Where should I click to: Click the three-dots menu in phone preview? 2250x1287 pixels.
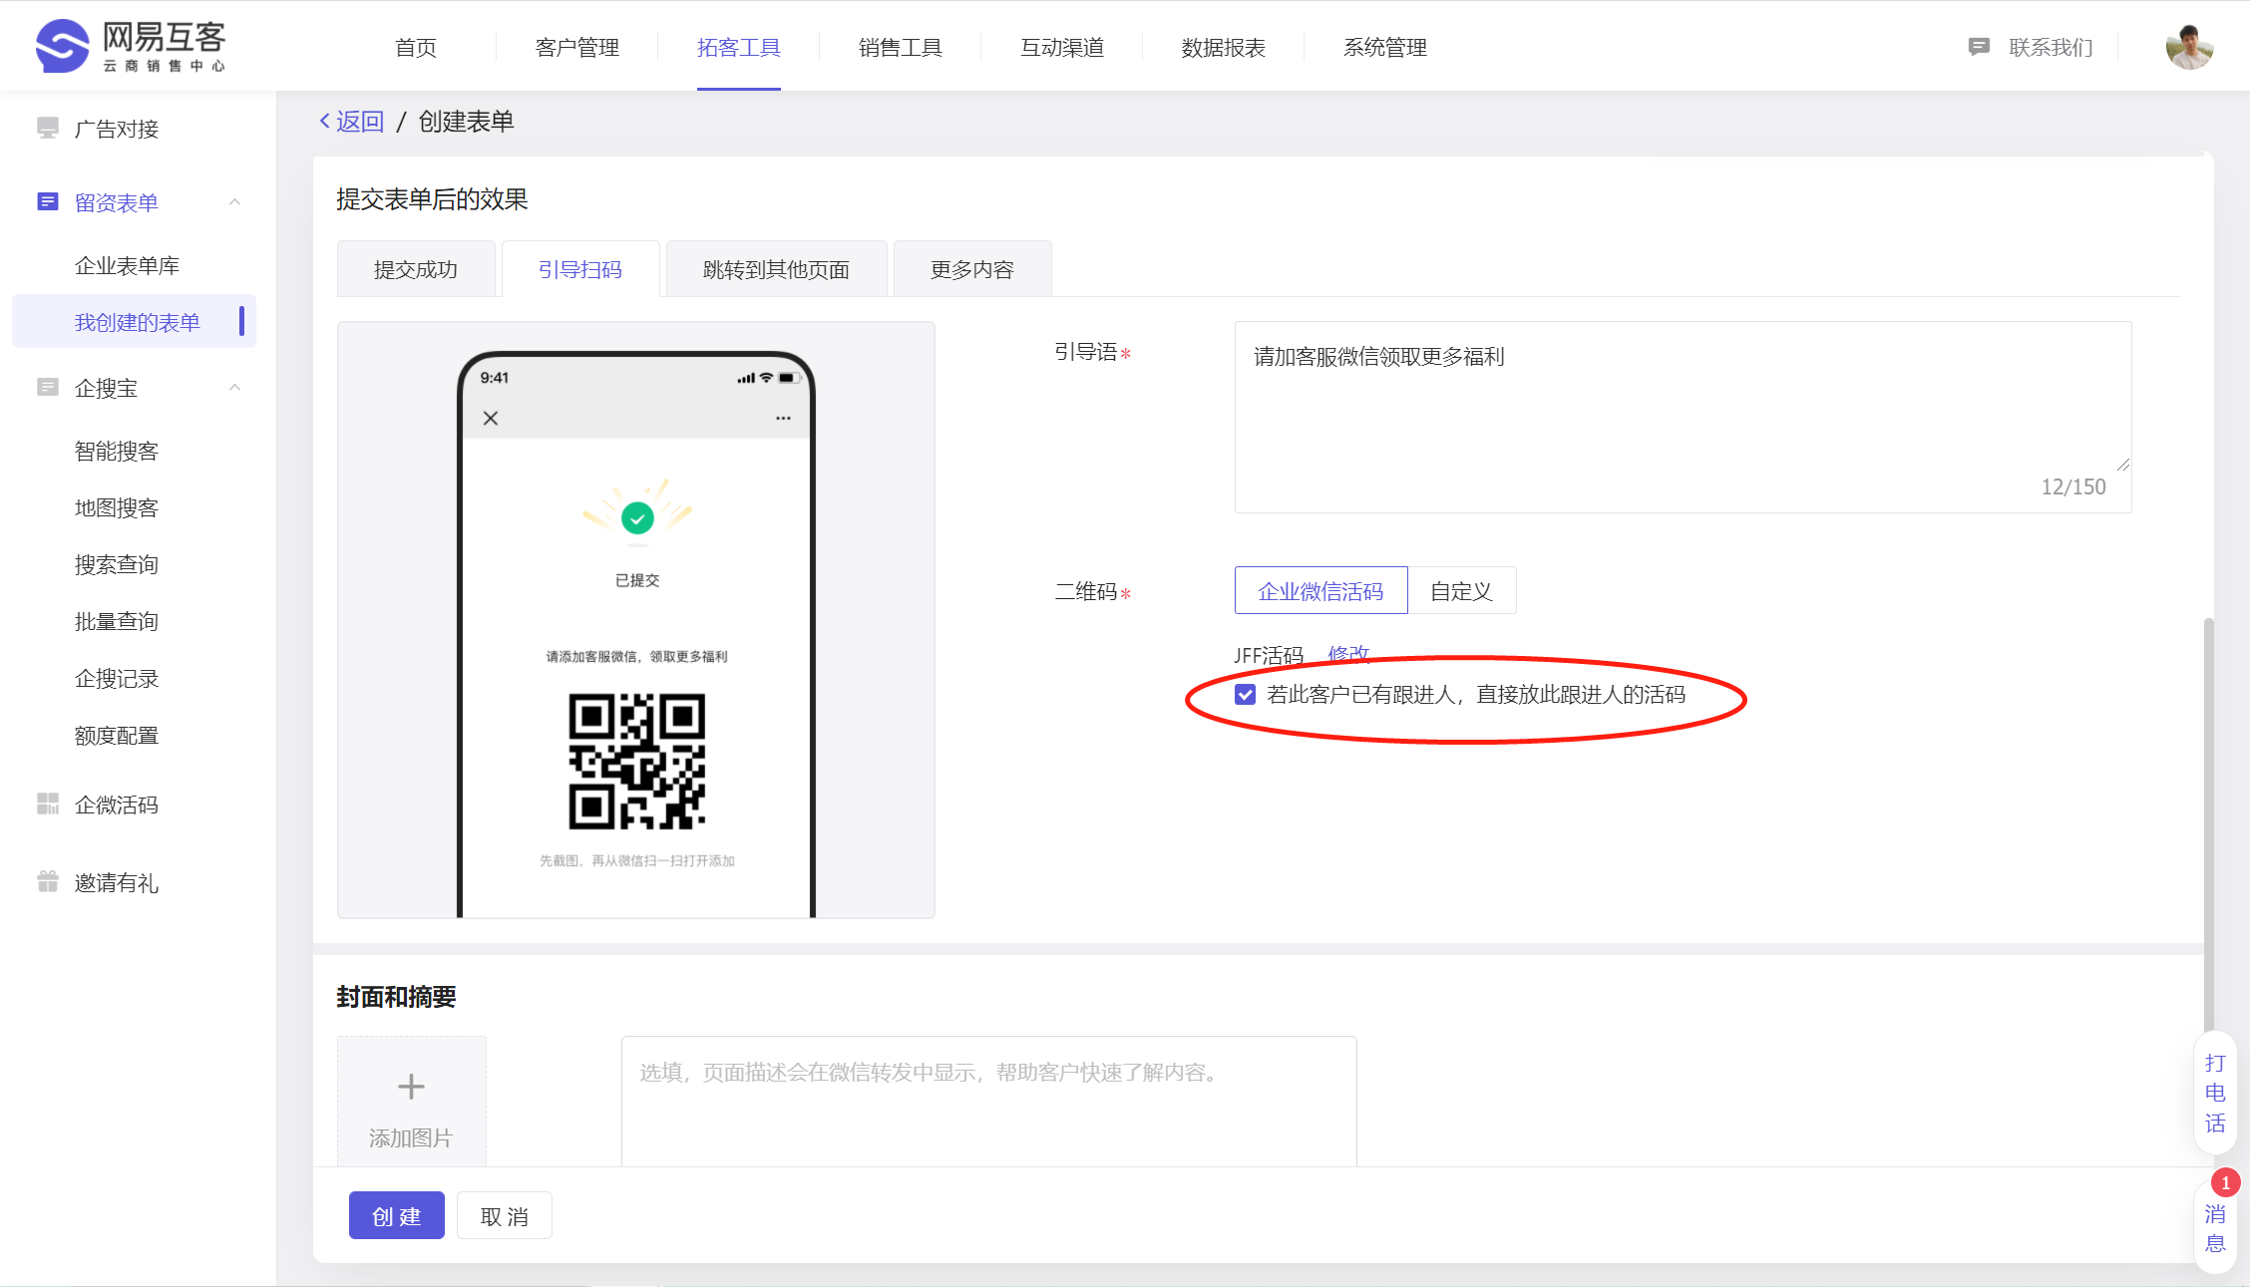783,418
